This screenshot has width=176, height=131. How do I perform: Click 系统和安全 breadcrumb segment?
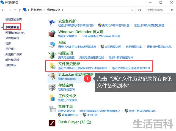tap(53, 10)
